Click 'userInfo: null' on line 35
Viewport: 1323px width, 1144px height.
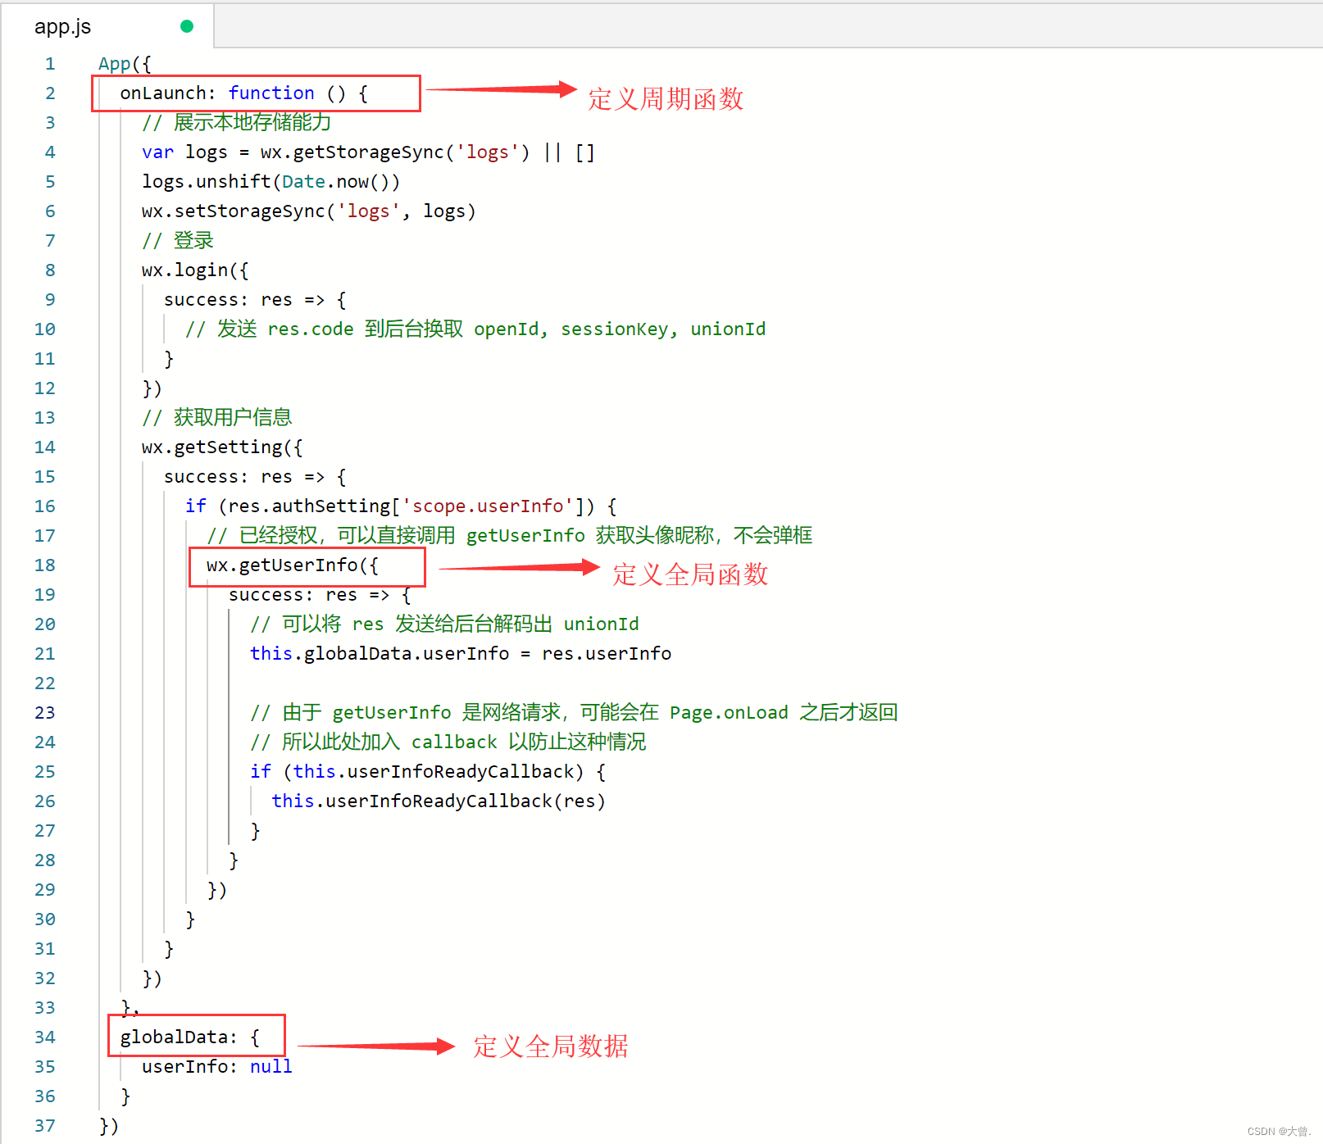point(216,1067)
